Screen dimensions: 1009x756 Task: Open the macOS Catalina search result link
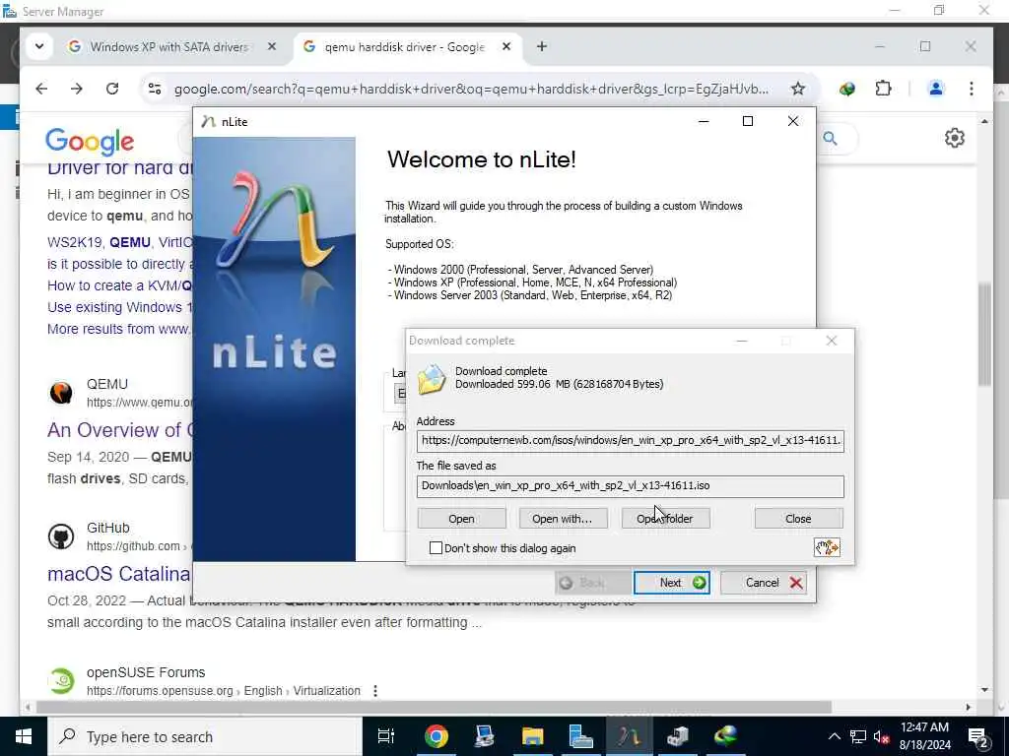click(119, 574)
